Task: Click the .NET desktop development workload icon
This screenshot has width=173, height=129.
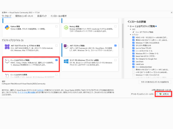Action: tap(66, 46)
